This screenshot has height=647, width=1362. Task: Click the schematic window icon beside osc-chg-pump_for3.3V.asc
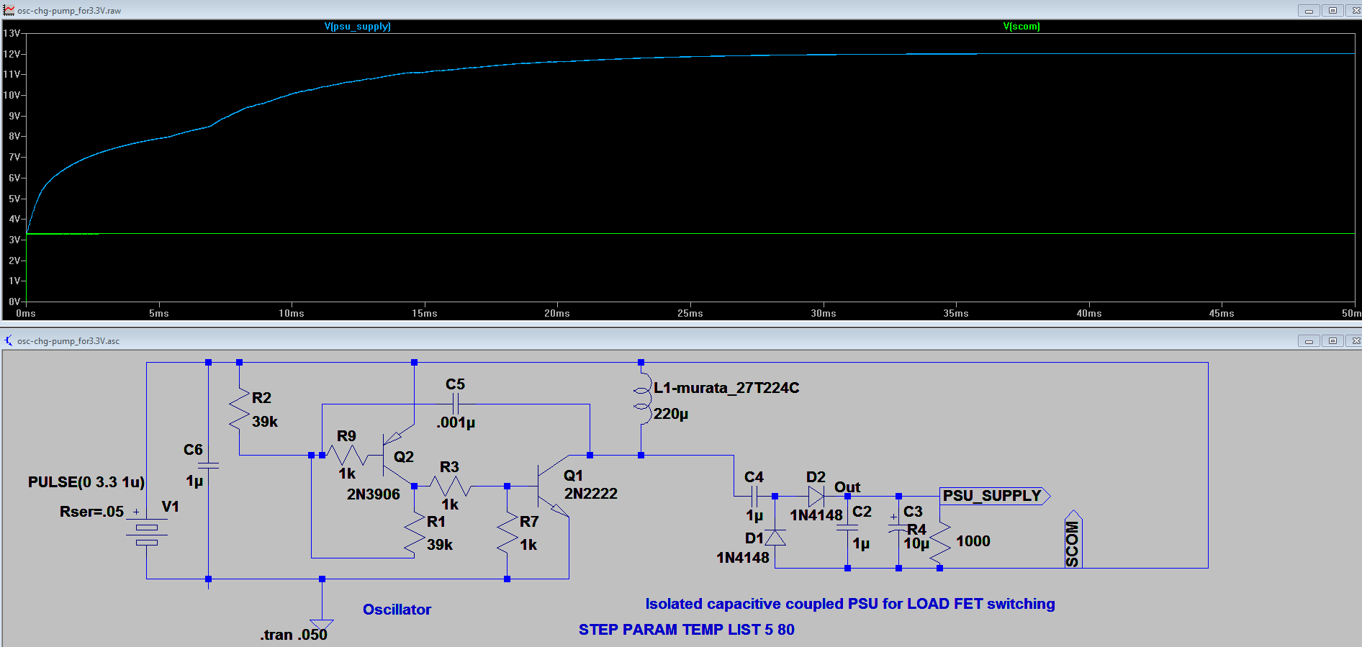tap(9, 340)
